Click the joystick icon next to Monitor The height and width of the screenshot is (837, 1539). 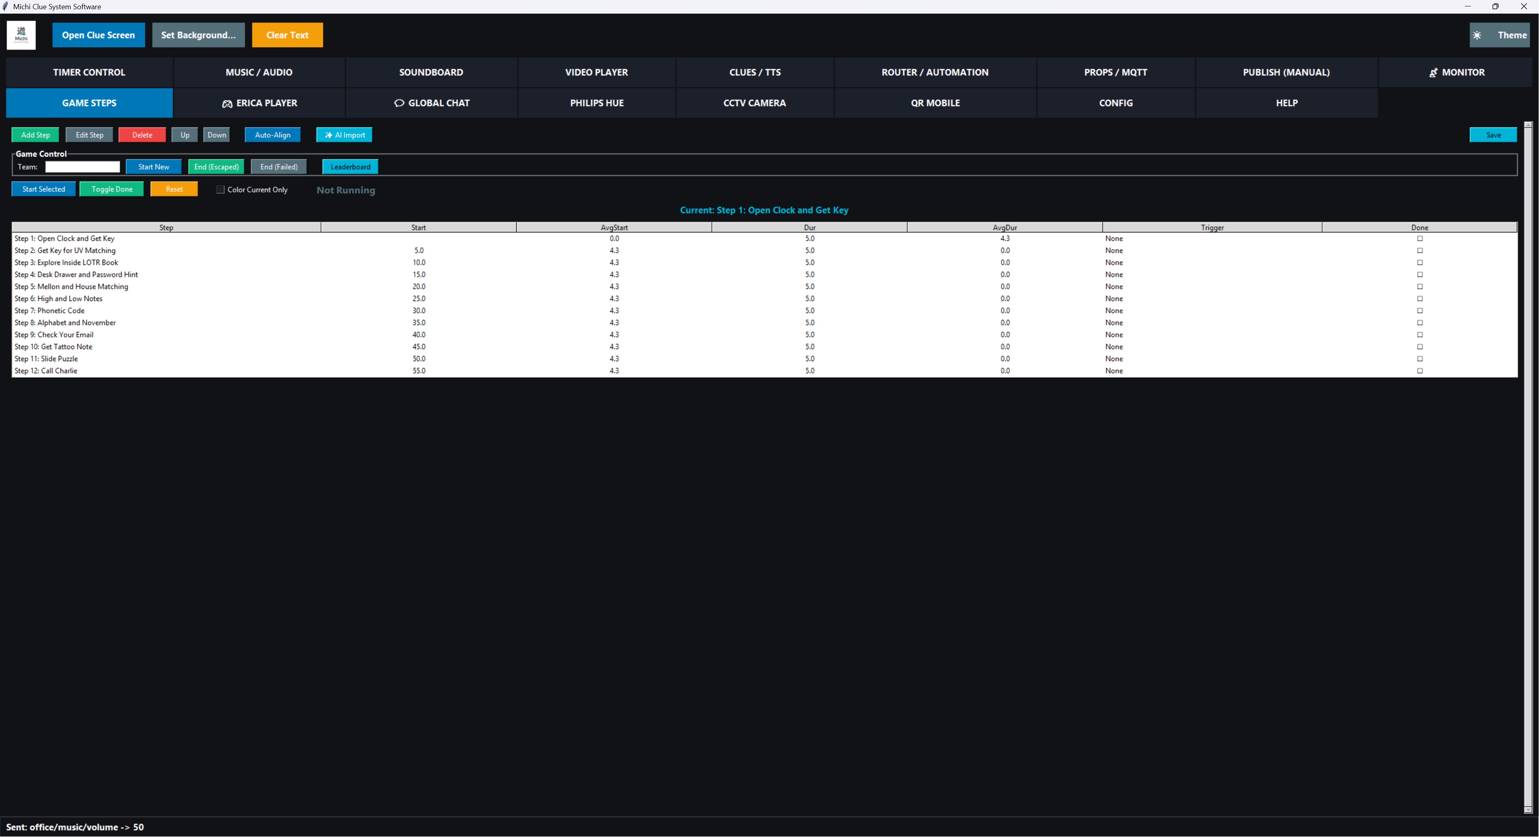click(x=1433, y=72)
